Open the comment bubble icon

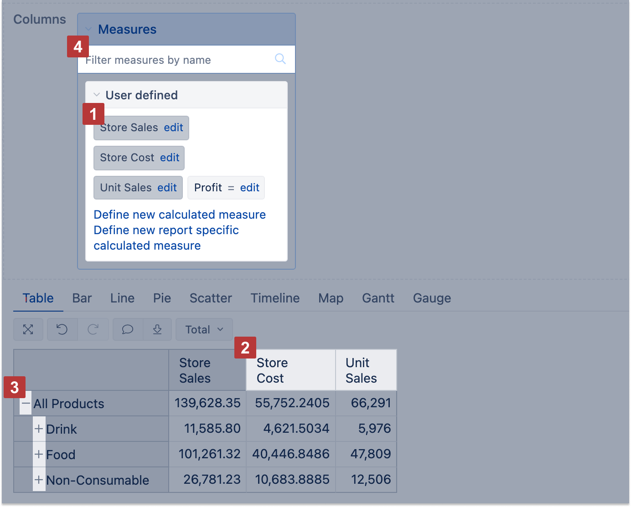click(128, 329)
